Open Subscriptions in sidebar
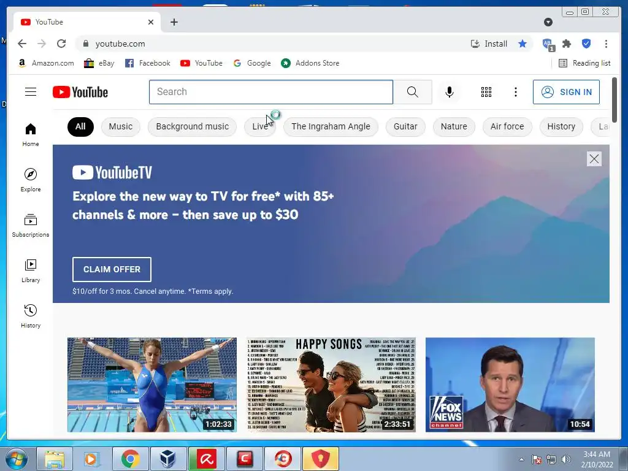 pos(31,226)
